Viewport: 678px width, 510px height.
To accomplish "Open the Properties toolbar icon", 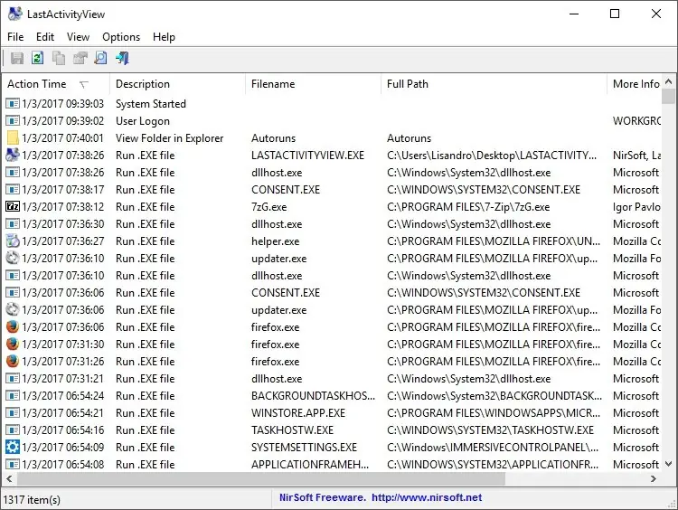I will 80,58.
